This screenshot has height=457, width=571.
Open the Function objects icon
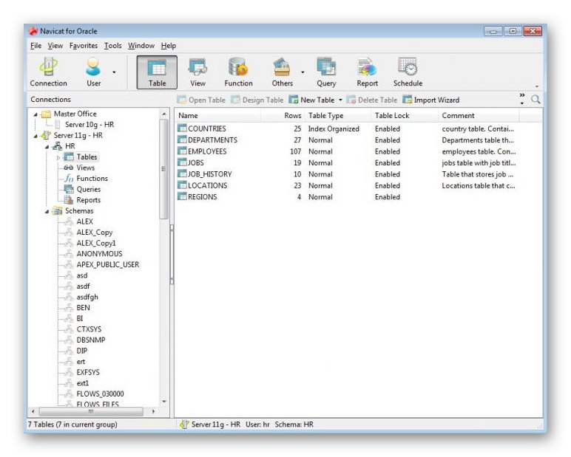click(x=238, y=72)
